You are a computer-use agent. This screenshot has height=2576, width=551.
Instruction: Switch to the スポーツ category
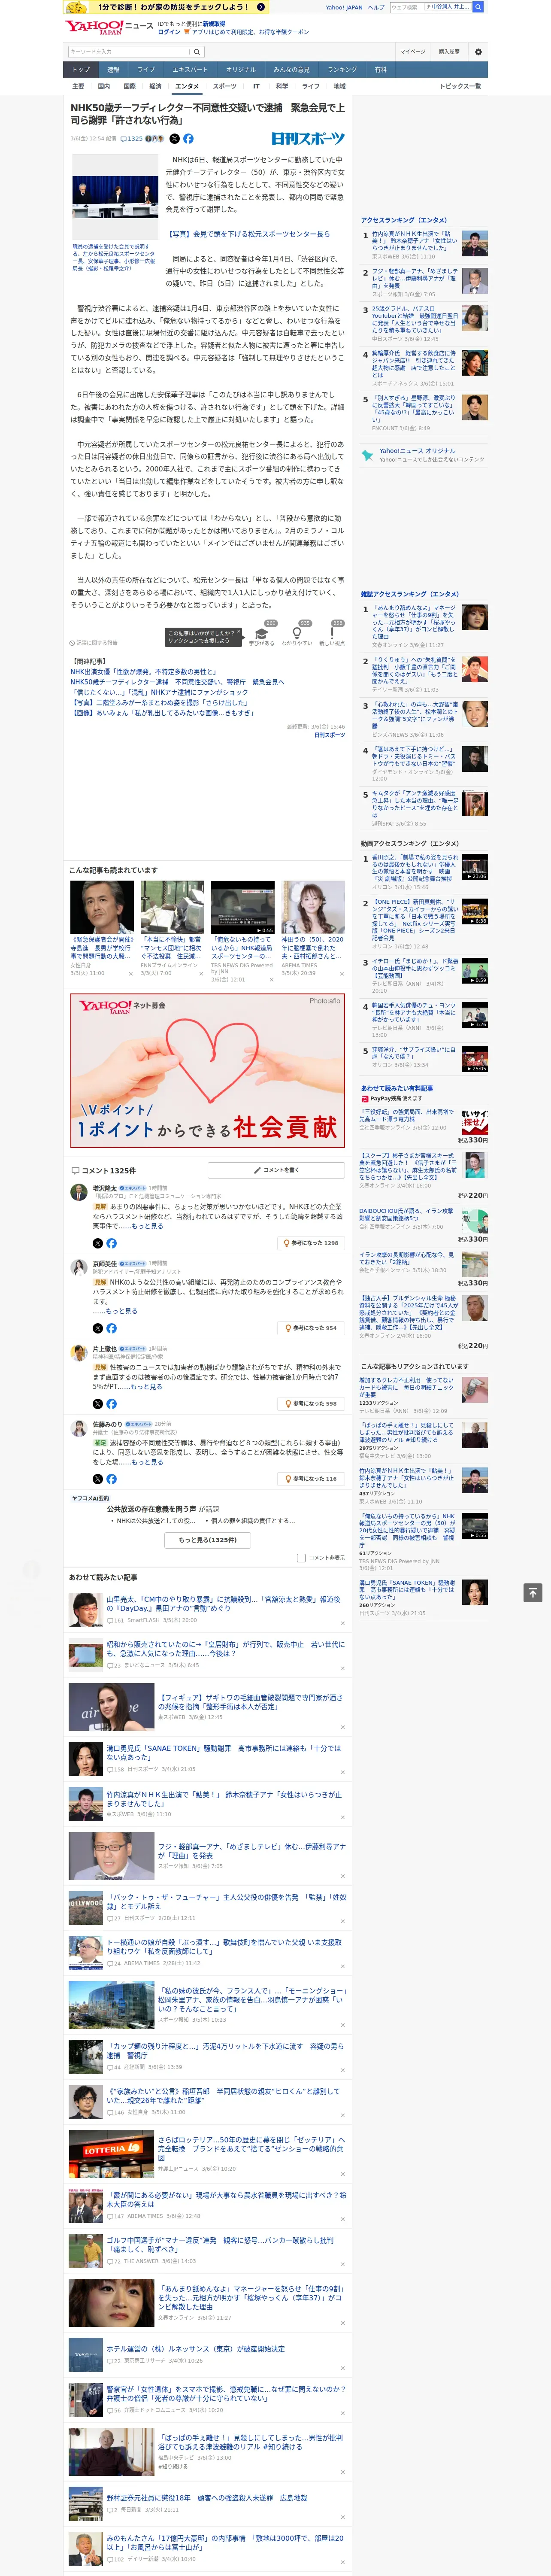click(225, 86)
